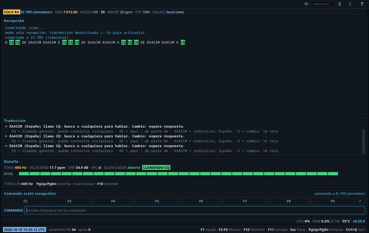Click the ENLACE local (sim) label

[168, 12]
